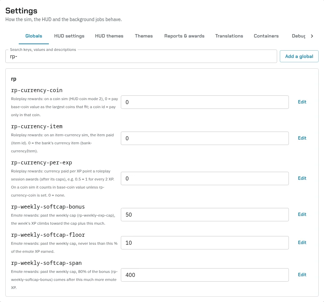
Task: Select the Themes tab
Action: pos(144,36)
